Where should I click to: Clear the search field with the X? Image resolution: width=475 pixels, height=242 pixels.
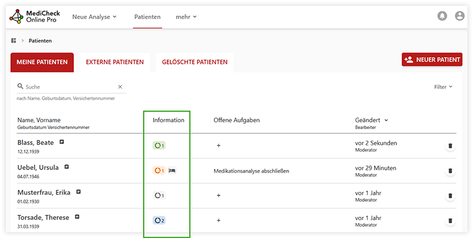(x=120, y=87)
